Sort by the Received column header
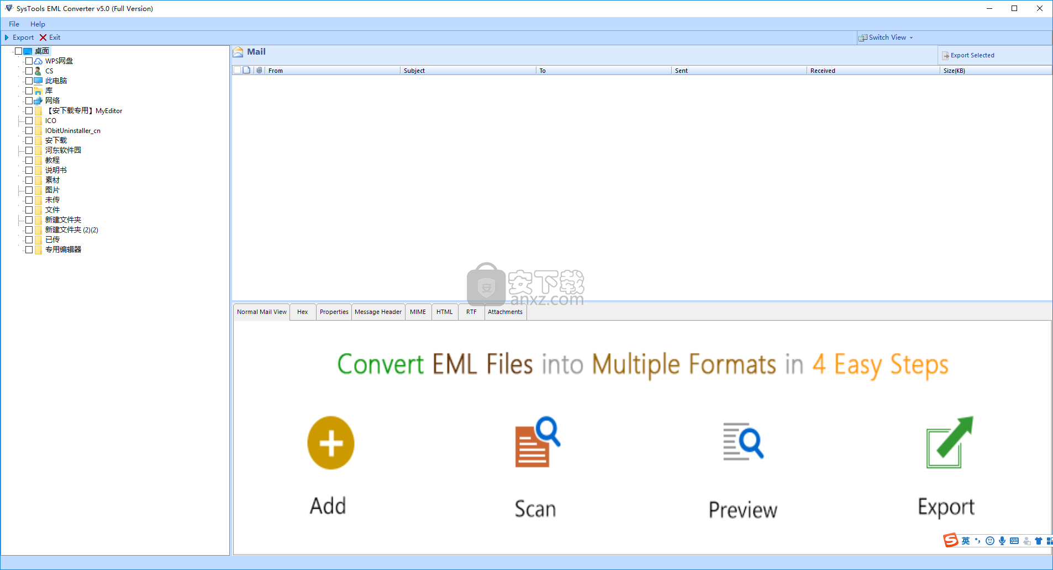The height and width of the screenshot is (570, 1053). click(873, 71)
